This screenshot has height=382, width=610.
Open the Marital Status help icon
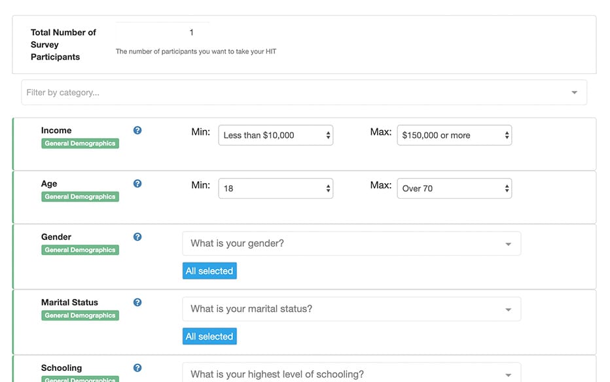click(137, 302)
